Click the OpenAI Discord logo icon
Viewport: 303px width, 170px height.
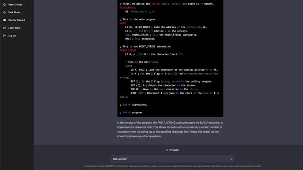(x=4, y=20)
